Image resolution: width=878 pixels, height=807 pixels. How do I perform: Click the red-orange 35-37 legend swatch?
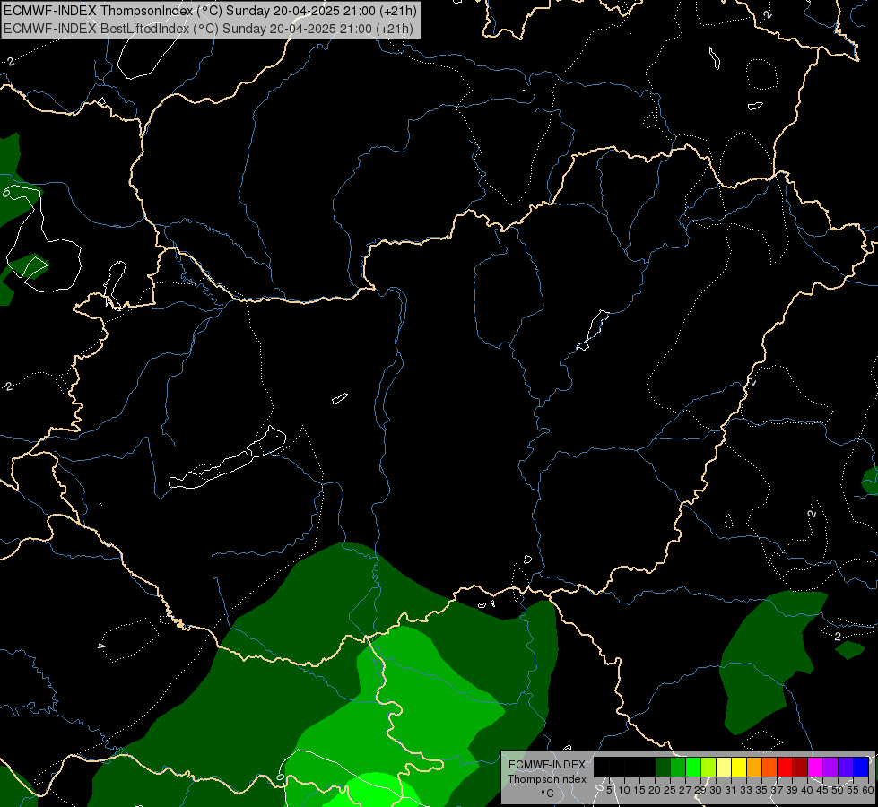coord(769,767)
